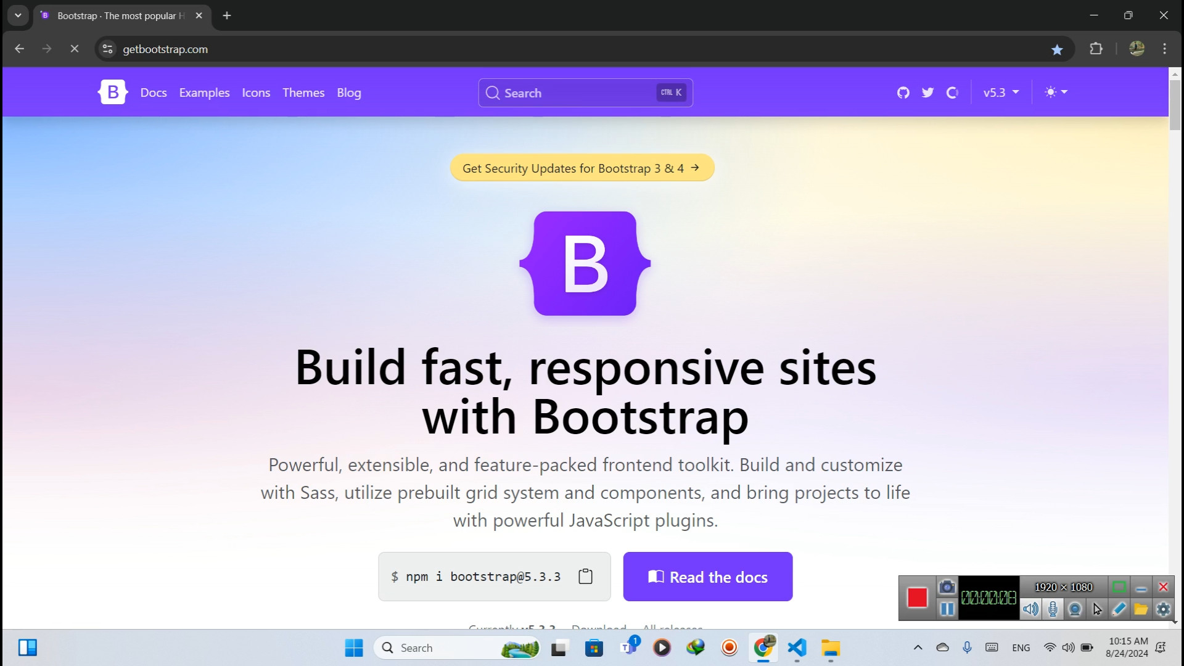Image resolution: width=1184 pixels, height=666 pixels.
Task: Open the notifications bell icon
Action: click(1161, 647)
